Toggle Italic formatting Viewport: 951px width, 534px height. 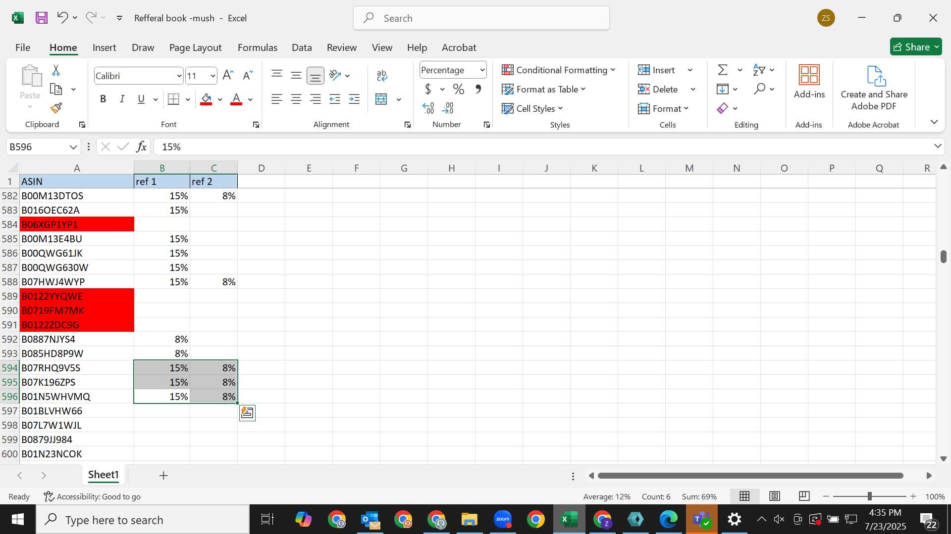(x=122, y=99)
